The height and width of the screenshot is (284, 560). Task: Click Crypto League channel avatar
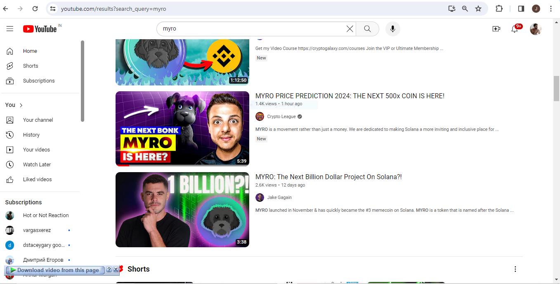[260, 116]
